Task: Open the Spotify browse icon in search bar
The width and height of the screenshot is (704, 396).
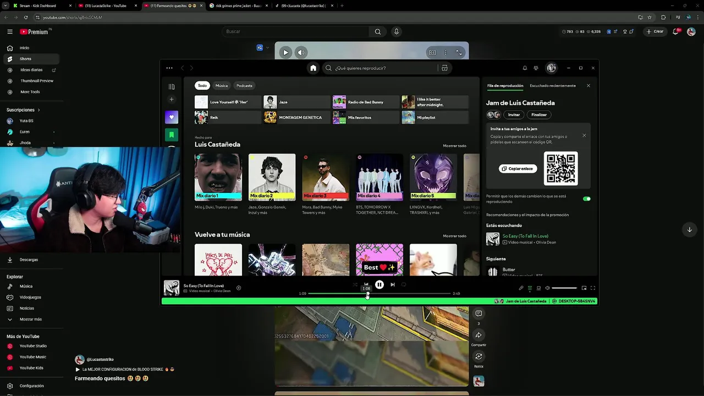Action: pyautogui.click(x=444, y=68)
